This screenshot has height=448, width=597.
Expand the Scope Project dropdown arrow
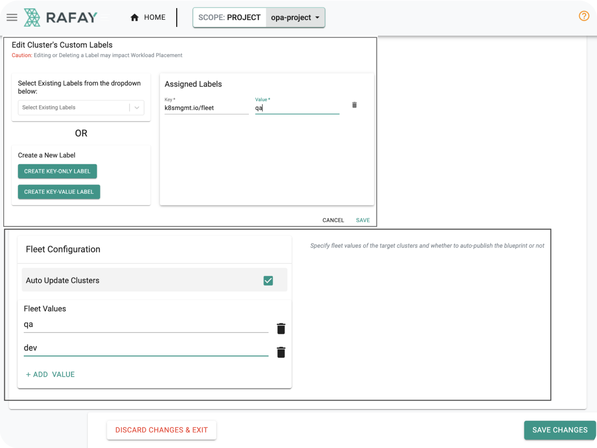318,17
